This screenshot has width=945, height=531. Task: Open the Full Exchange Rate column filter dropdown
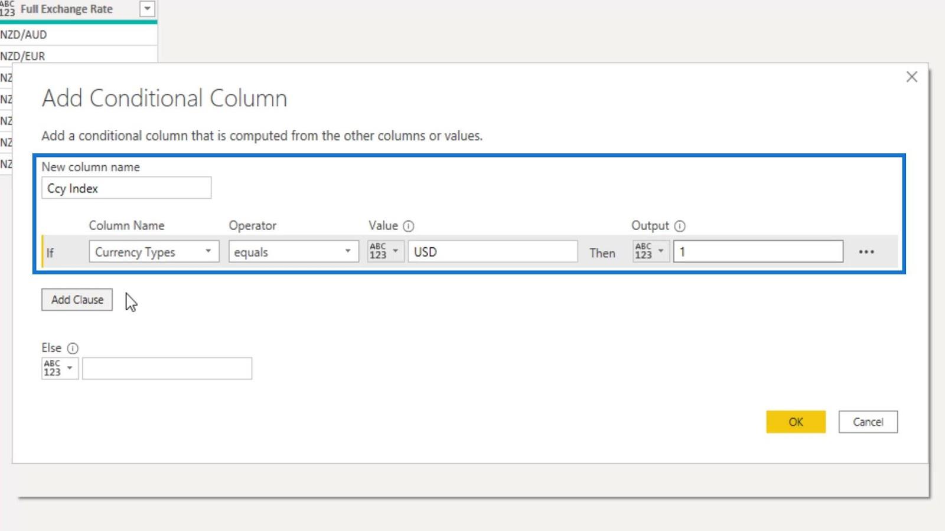(x=147, y=9)
